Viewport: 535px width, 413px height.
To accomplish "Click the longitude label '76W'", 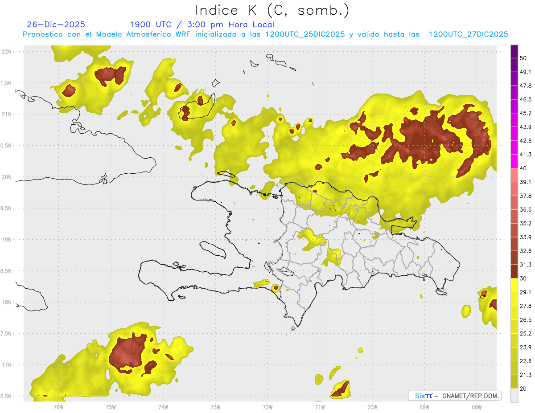I will pos(58,407).
